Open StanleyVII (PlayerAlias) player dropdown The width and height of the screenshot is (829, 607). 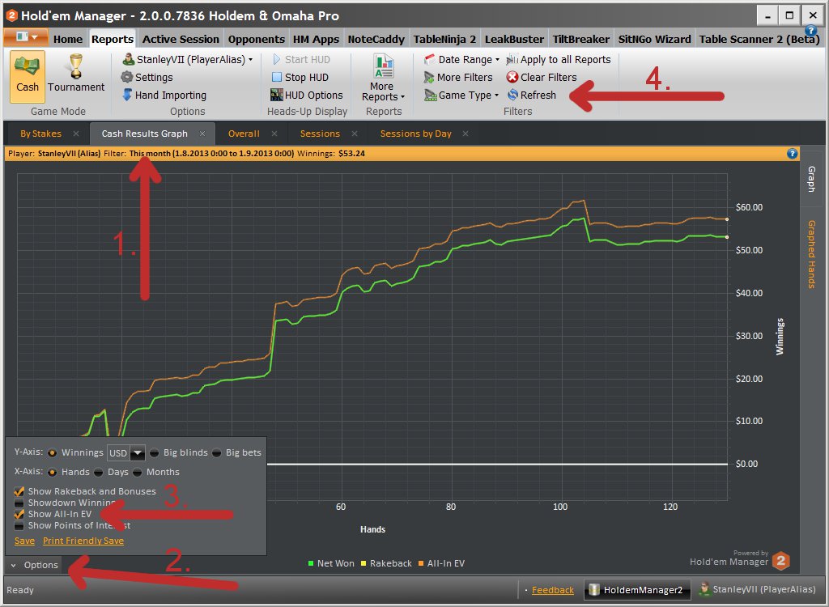(x=188, y=59)
